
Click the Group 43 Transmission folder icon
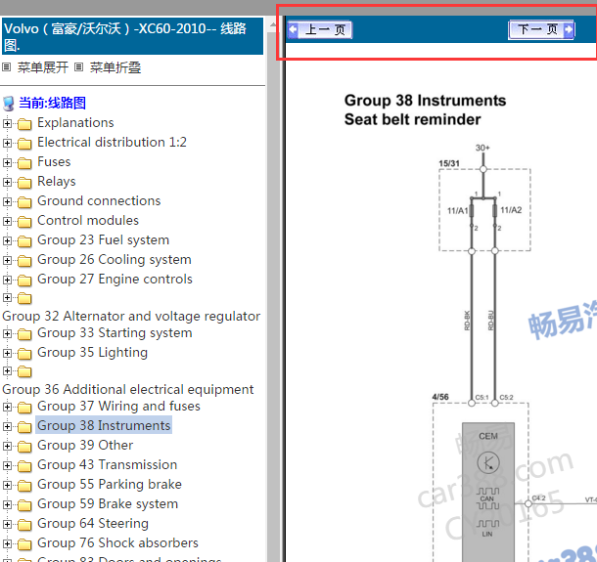(x=24, y=466)
